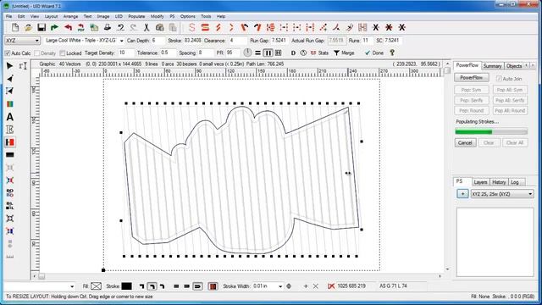Open the Arrange menu
The width and height of the screenshot is (542, 305).
(x=70, y=16)
